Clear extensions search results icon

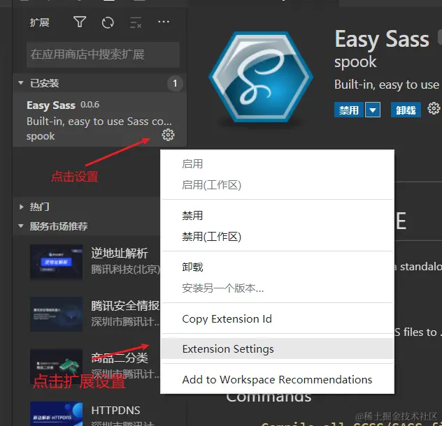coord(136,22)
